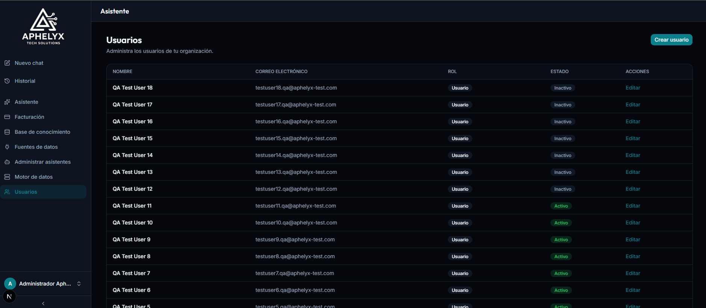Click the Activo badge of QA Test User 10
The width and height of the screenshot is (706, 308).
pos(561,223)
